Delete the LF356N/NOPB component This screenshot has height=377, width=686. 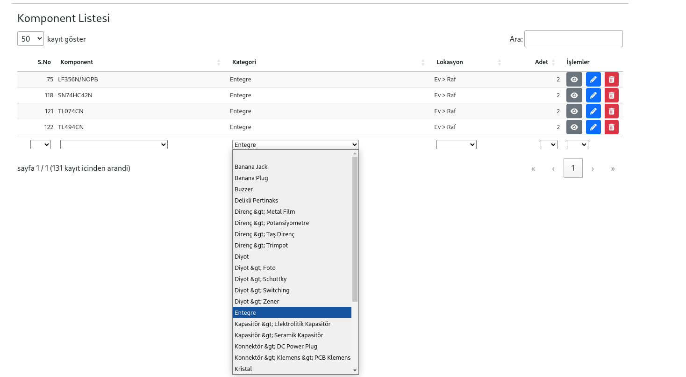pyautogui.click(x=612, y=80)
